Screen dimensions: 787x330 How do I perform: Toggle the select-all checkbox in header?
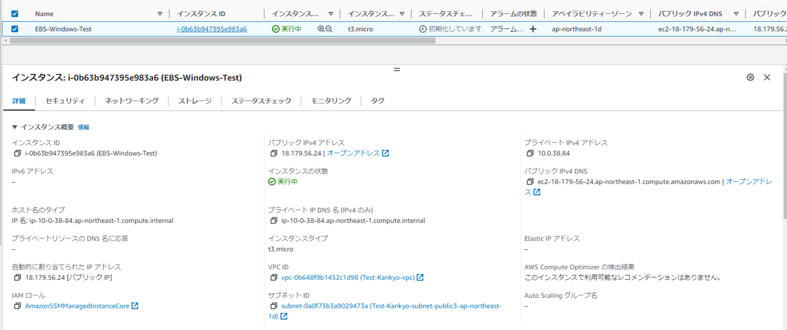pyautogui.click(x=14, y=14)
